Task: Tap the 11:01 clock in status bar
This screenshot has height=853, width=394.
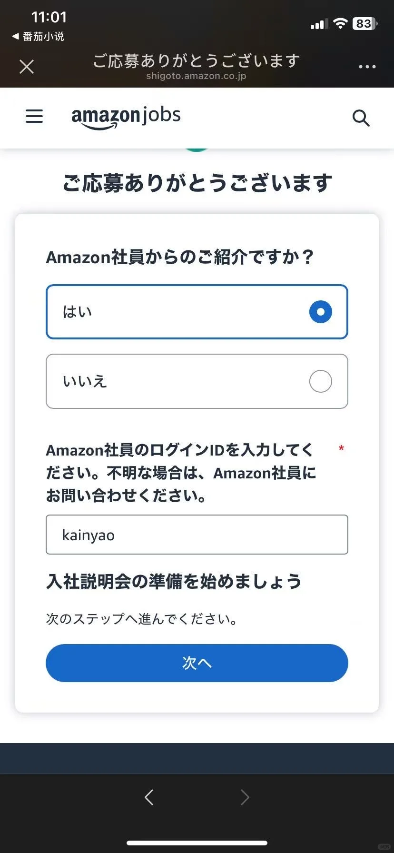Action: coord(49,18)
